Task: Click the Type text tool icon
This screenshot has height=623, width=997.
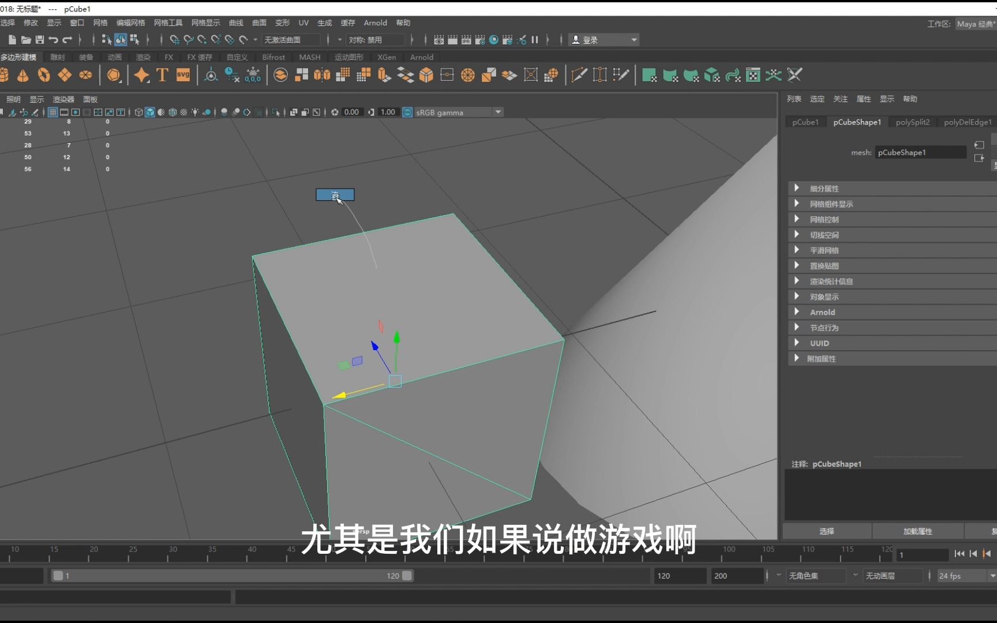Action: click(x=162, y=75)
